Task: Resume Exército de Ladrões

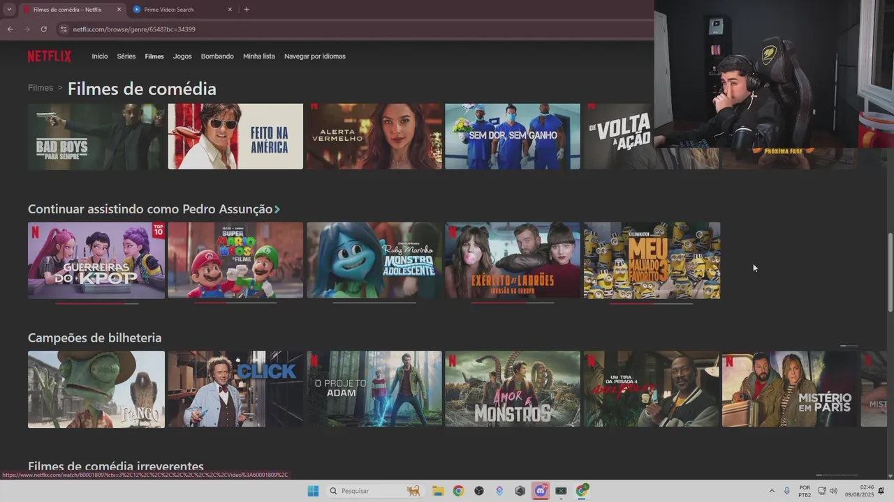Action: click(513, 261)
